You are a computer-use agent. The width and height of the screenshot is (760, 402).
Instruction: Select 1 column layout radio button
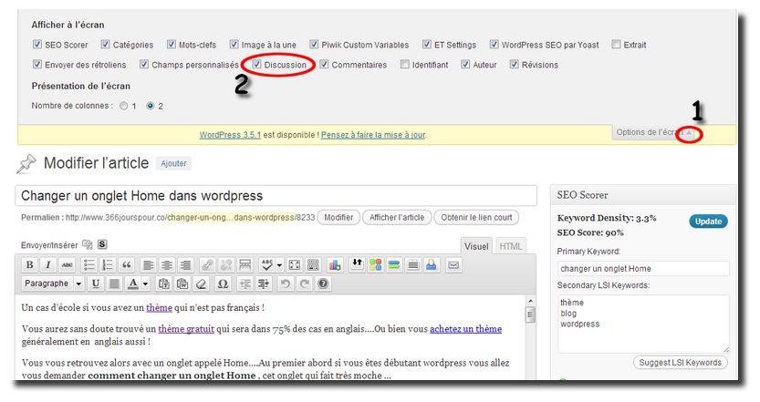[123, 106]
